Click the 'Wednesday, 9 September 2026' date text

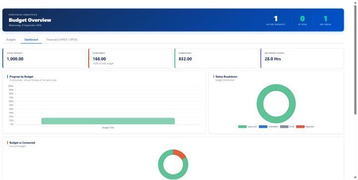[25, 25]
